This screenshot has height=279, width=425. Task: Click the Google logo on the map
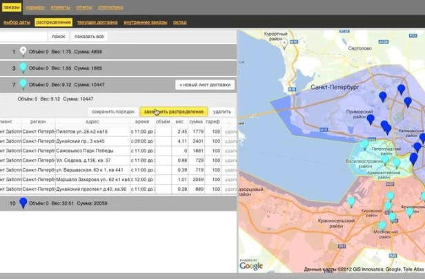click(x=251, y=266)
